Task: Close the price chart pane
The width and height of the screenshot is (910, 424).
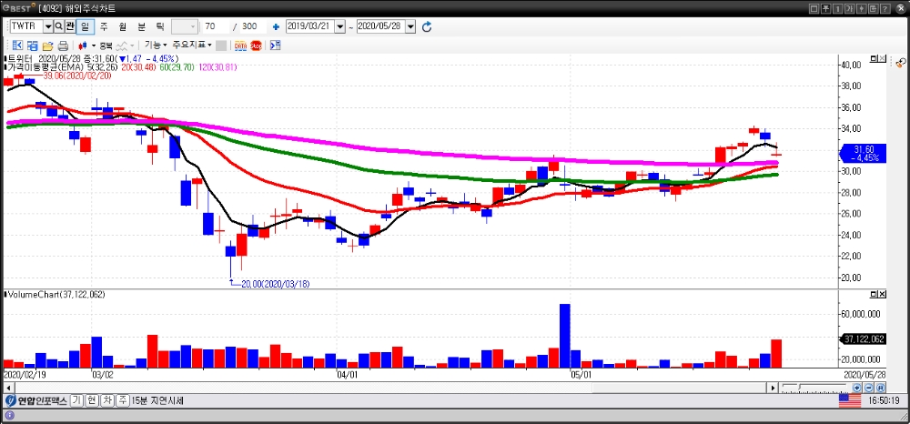Action: click(881, 58)
